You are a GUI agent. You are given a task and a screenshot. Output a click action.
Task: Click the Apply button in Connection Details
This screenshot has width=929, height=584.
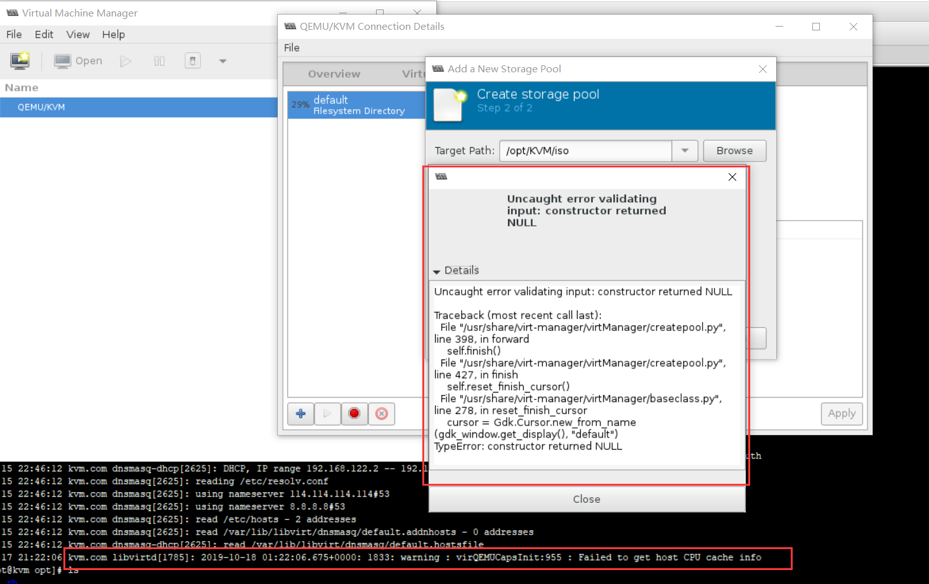tap(841, 413)
